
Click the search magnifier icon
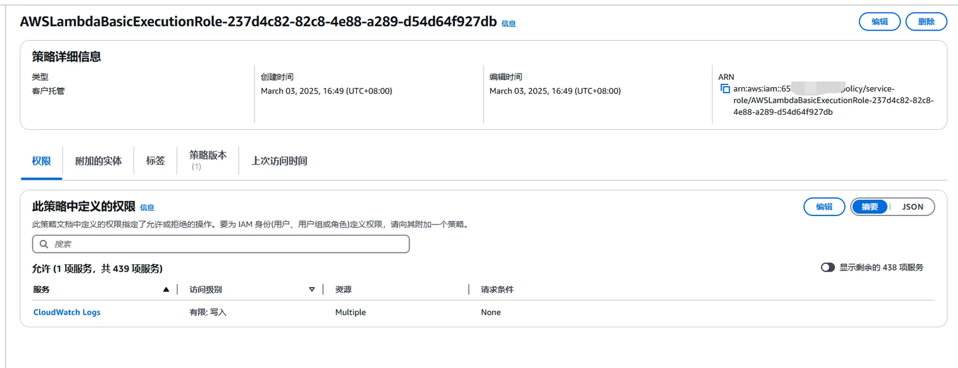pos(44,244)
